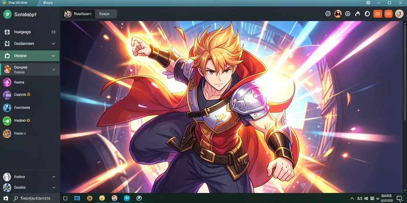Open the green circular avatar entry

(7, 121)
